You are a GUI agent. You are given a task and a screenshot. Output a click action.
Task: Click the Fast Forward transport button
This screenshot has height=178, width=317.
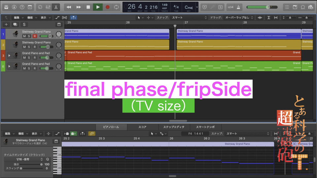79,7
